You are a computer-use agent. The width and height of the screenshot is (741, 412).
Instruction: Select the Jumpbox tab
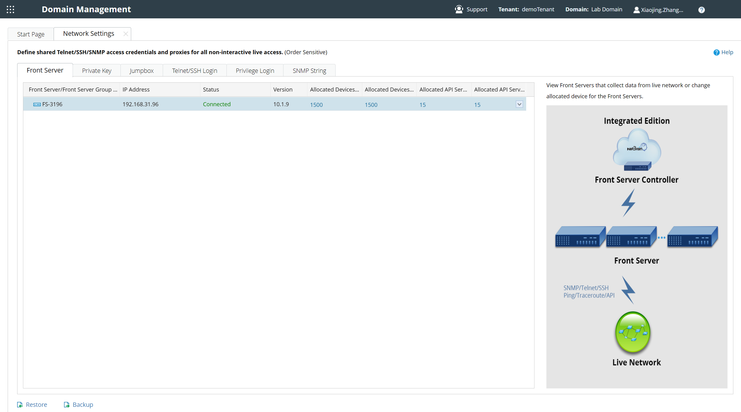point(142,71)
